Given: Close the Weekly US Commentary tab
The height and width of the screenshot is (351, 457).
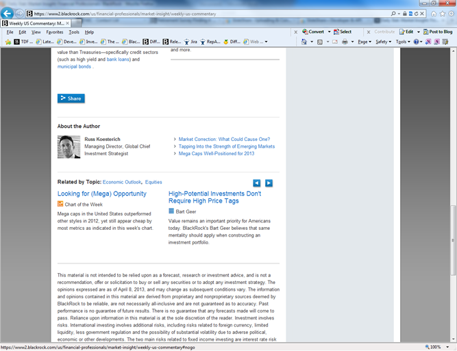Looking at the screenshot, I should tap(67, 23).
